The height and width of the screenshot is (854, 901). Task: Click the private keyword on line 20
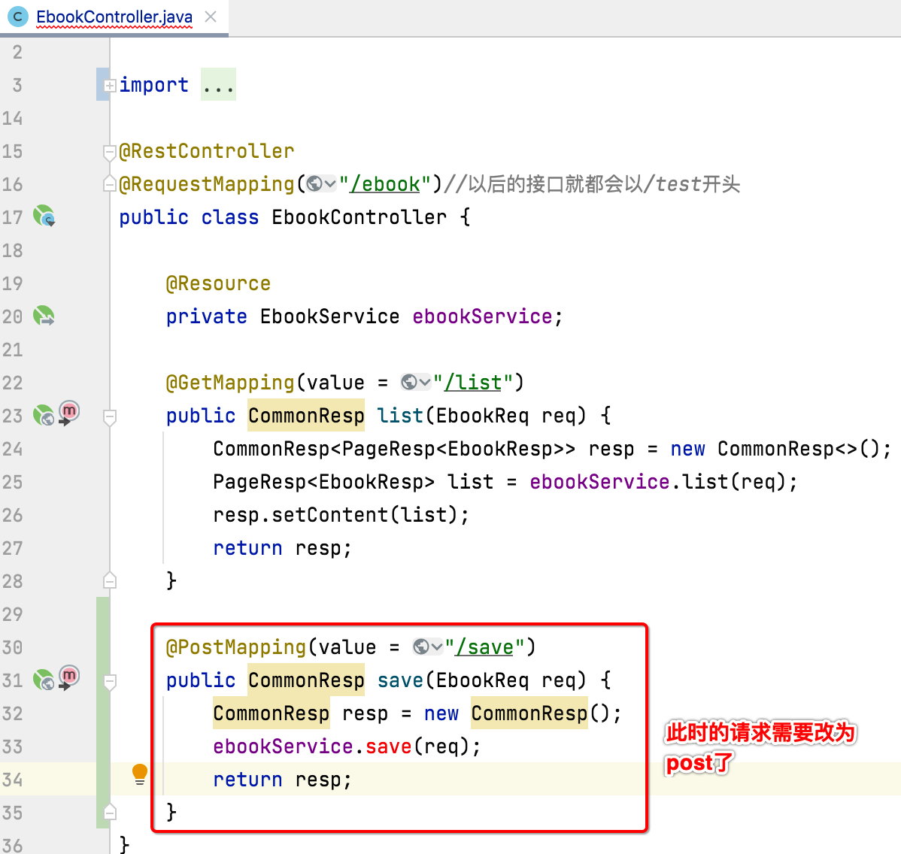(x=206, y=316)
